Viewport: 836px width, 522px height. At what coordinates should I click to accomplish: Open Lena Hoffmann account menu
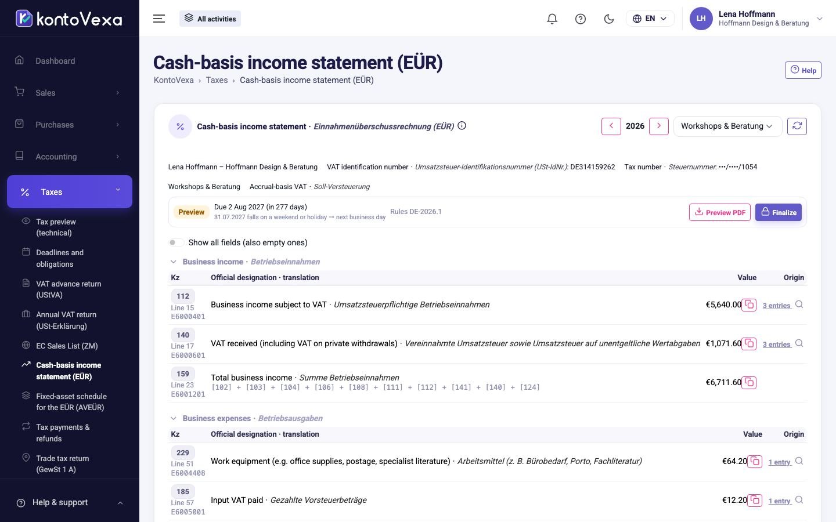coord(756,19)
